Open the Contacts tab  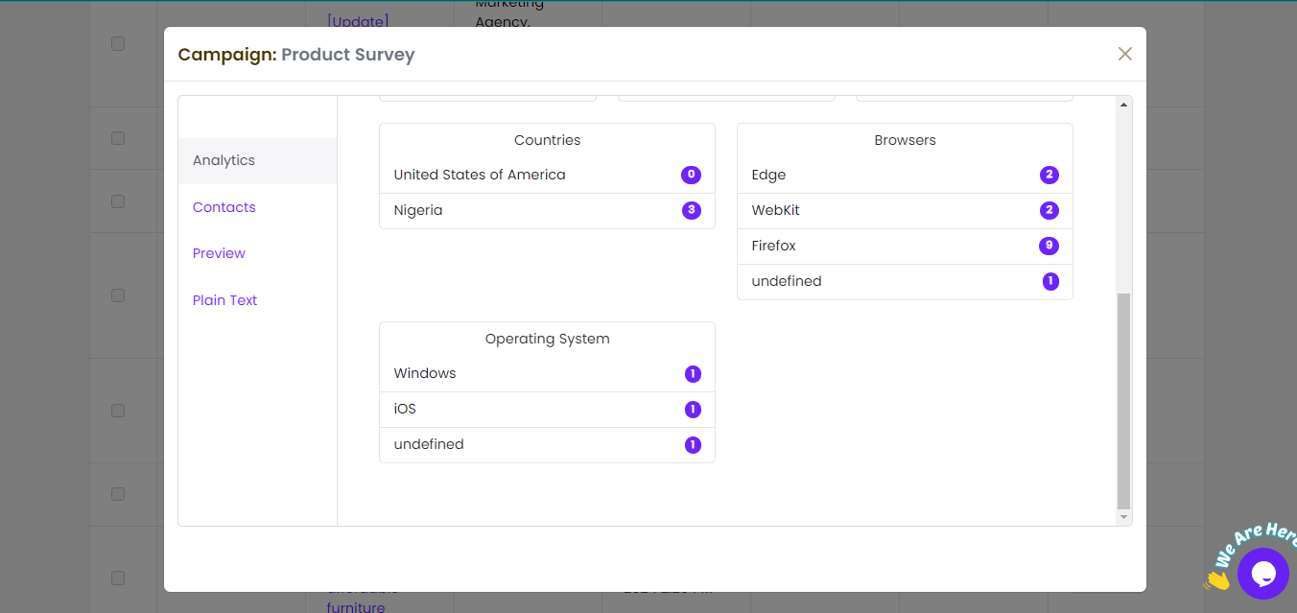(x=224, y=207)
